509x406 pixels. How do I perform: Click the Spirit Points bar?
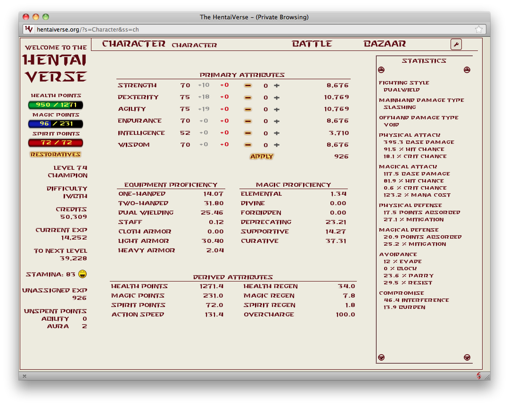[x=56, y=142]
